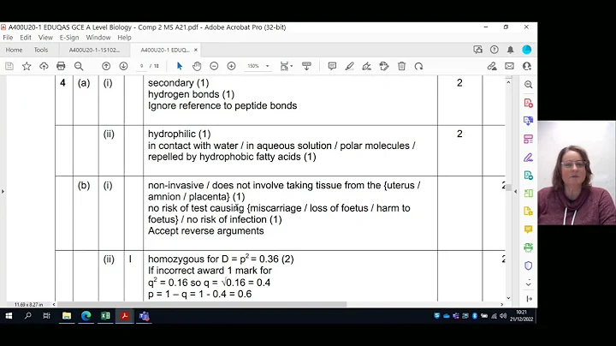The image size is (616, 346).
Task: Open the View menu
Action: [x=45, y=38]
